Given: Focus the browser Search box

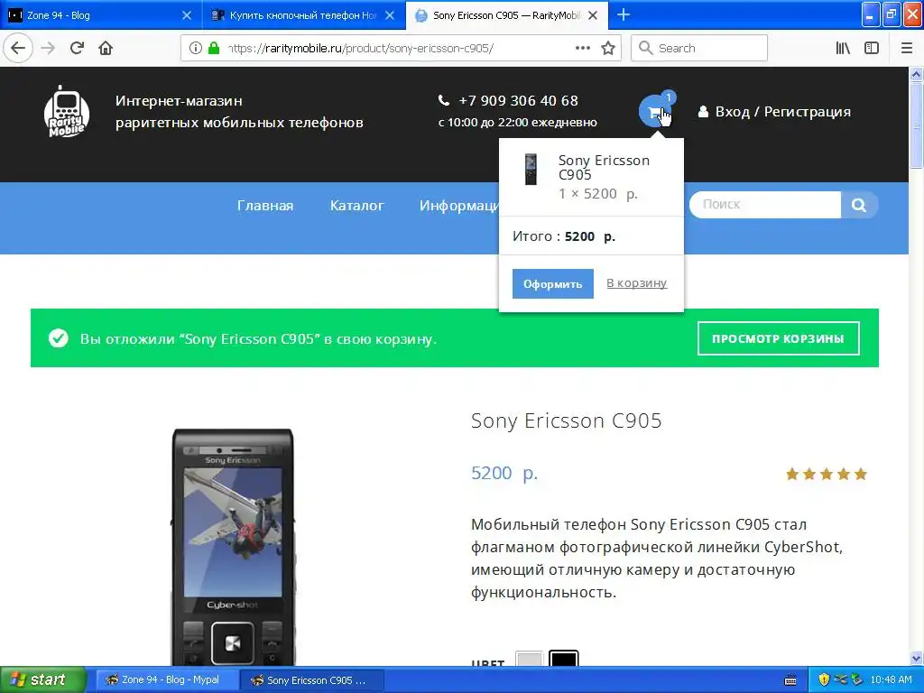Looking at the screenshot, I should click(699, 48).
